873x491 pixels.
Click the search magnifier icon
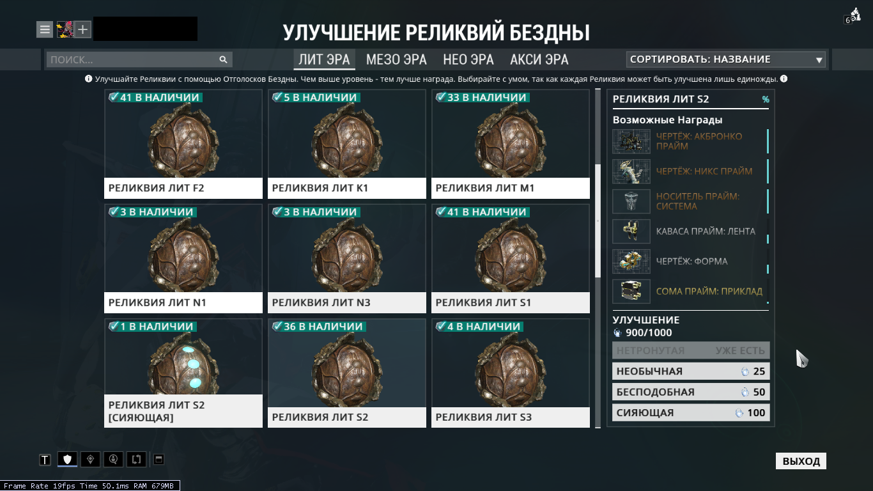(x=223, y=59)
